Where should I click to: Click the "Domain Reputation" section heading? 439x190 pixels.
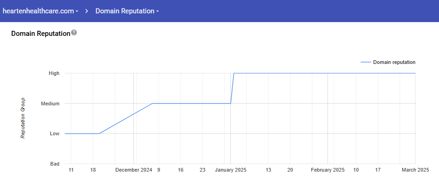tap(41, 34)
